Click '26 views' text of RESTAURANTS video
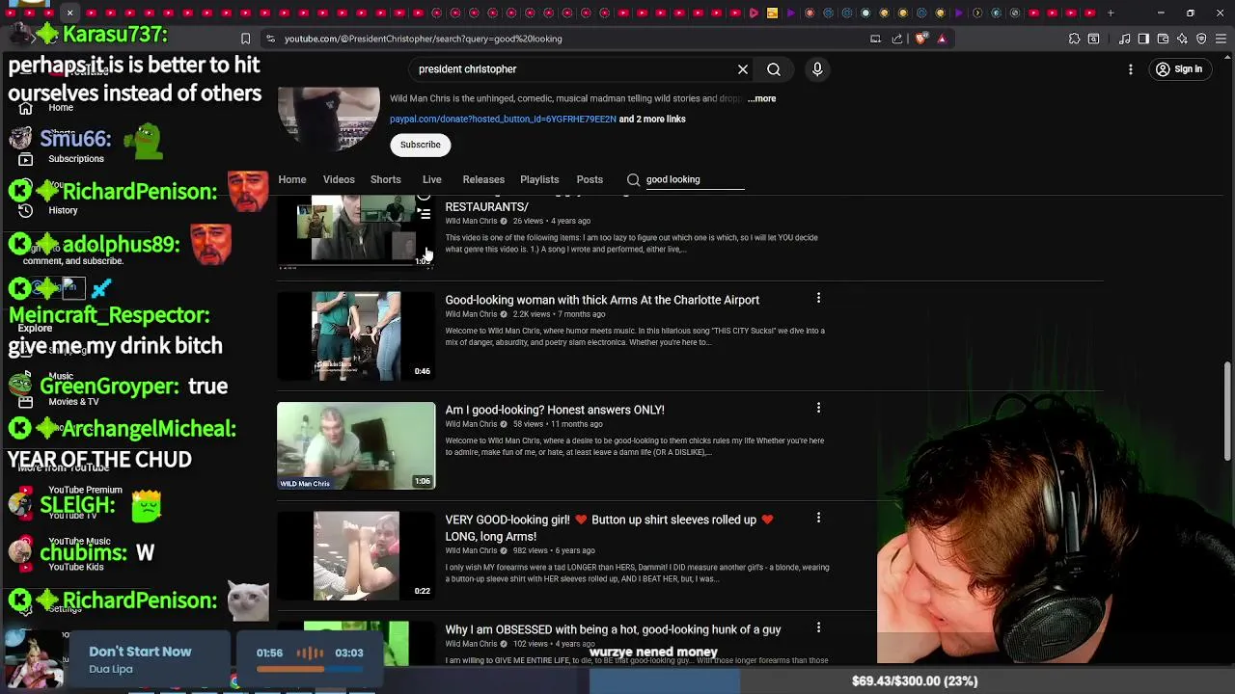 530,221
